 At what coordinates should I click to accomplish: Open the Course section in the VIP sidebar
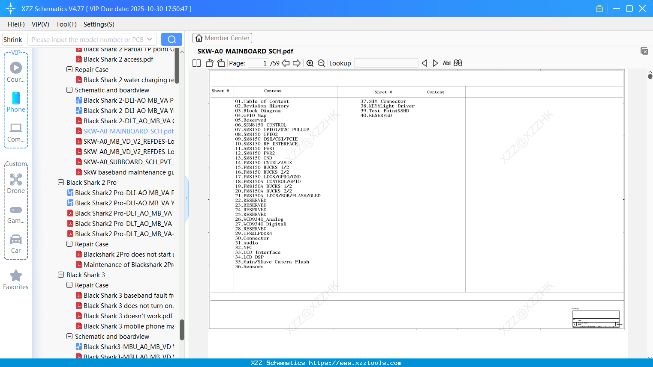[16, 71]
